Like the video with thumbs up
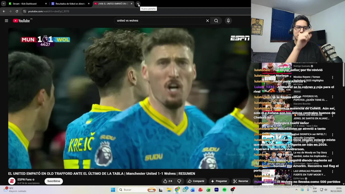 point(168,181)
